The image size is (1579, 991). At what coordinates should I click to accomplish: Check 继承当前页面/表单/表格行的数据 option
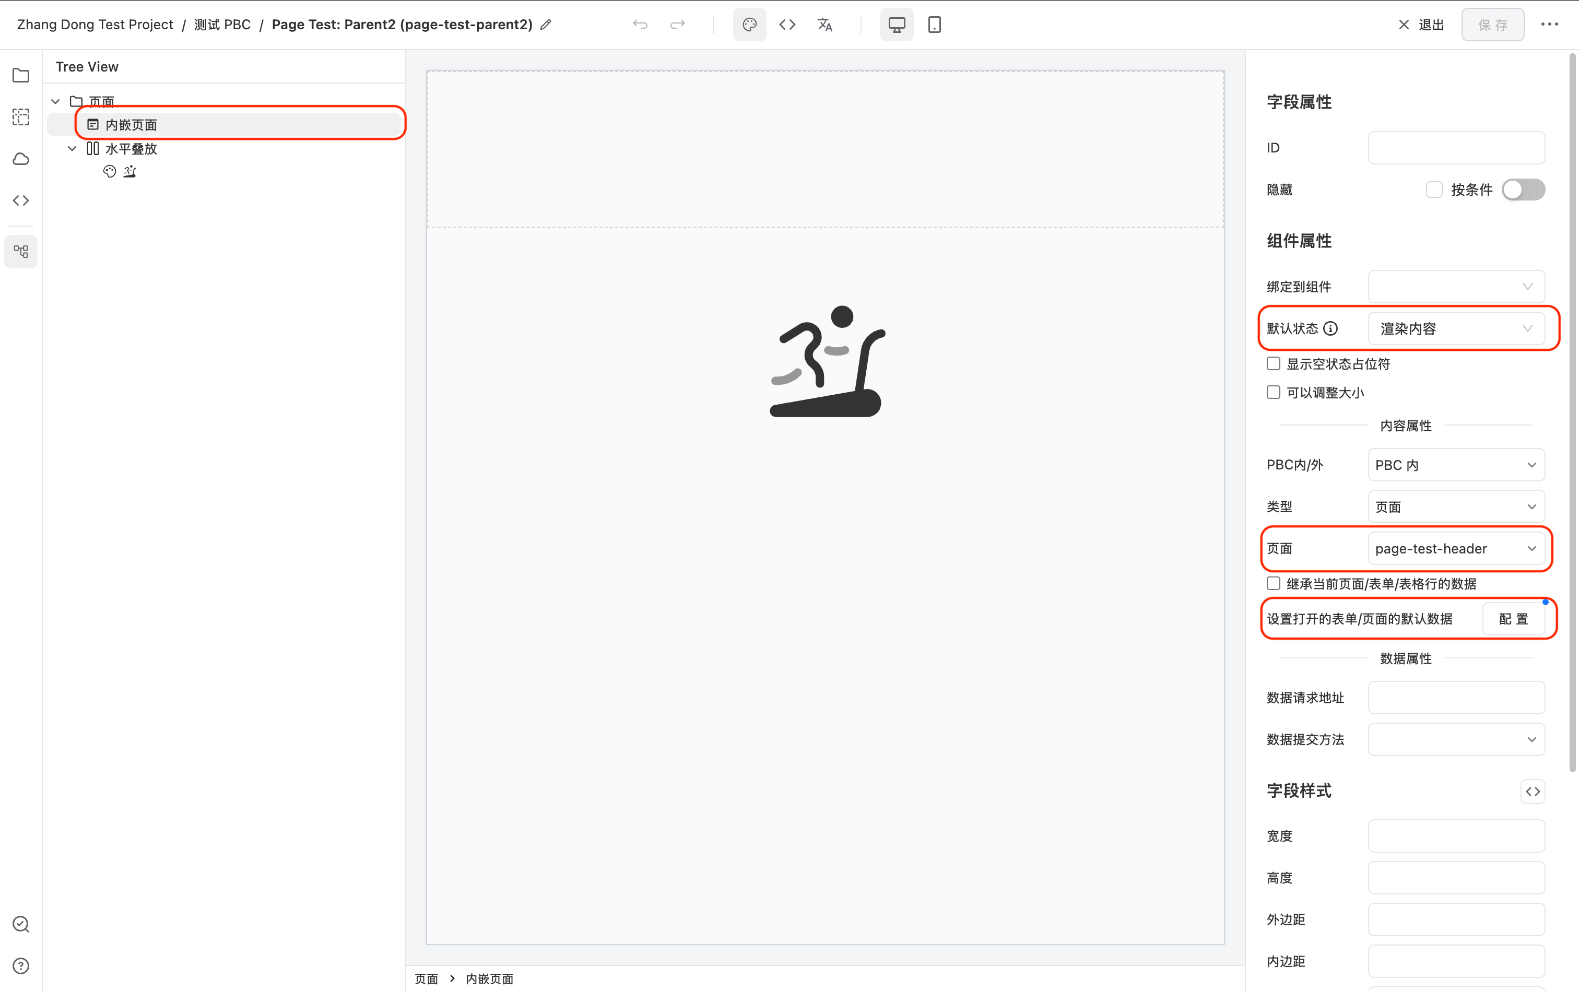pyautogui.click(x=1274, y=583)
